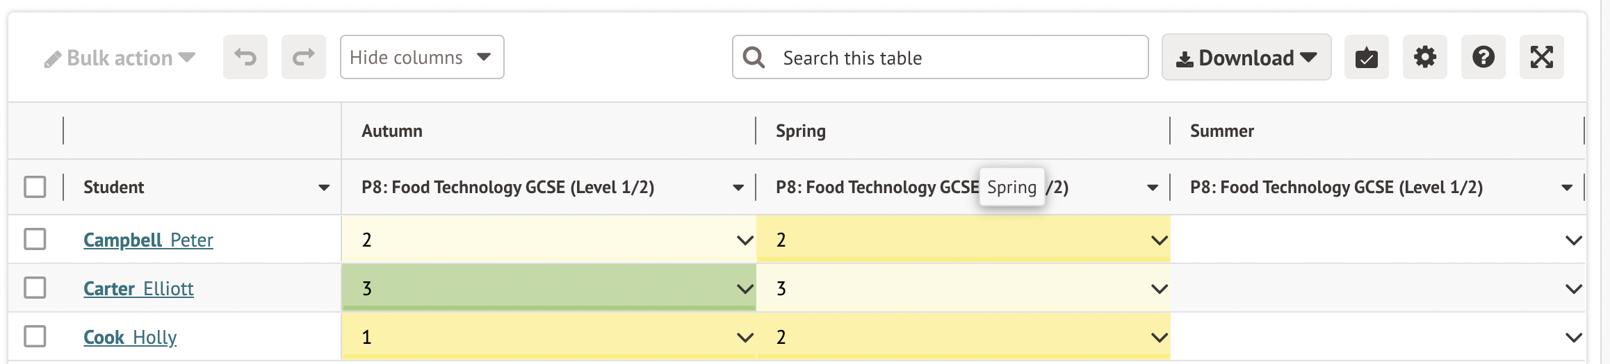Viewport: 1610px width, 364px height.
Task: Click the magnifying glass search icon
Action: pos(754,57)
